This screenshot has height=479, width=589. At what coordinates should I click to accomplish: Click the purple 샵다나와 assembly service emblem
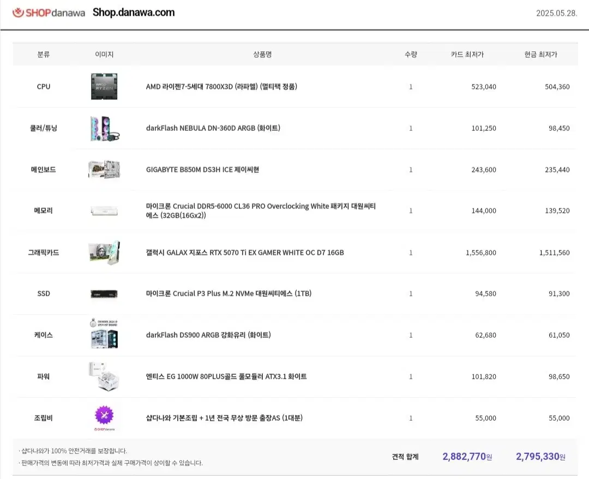pos(104,417)
